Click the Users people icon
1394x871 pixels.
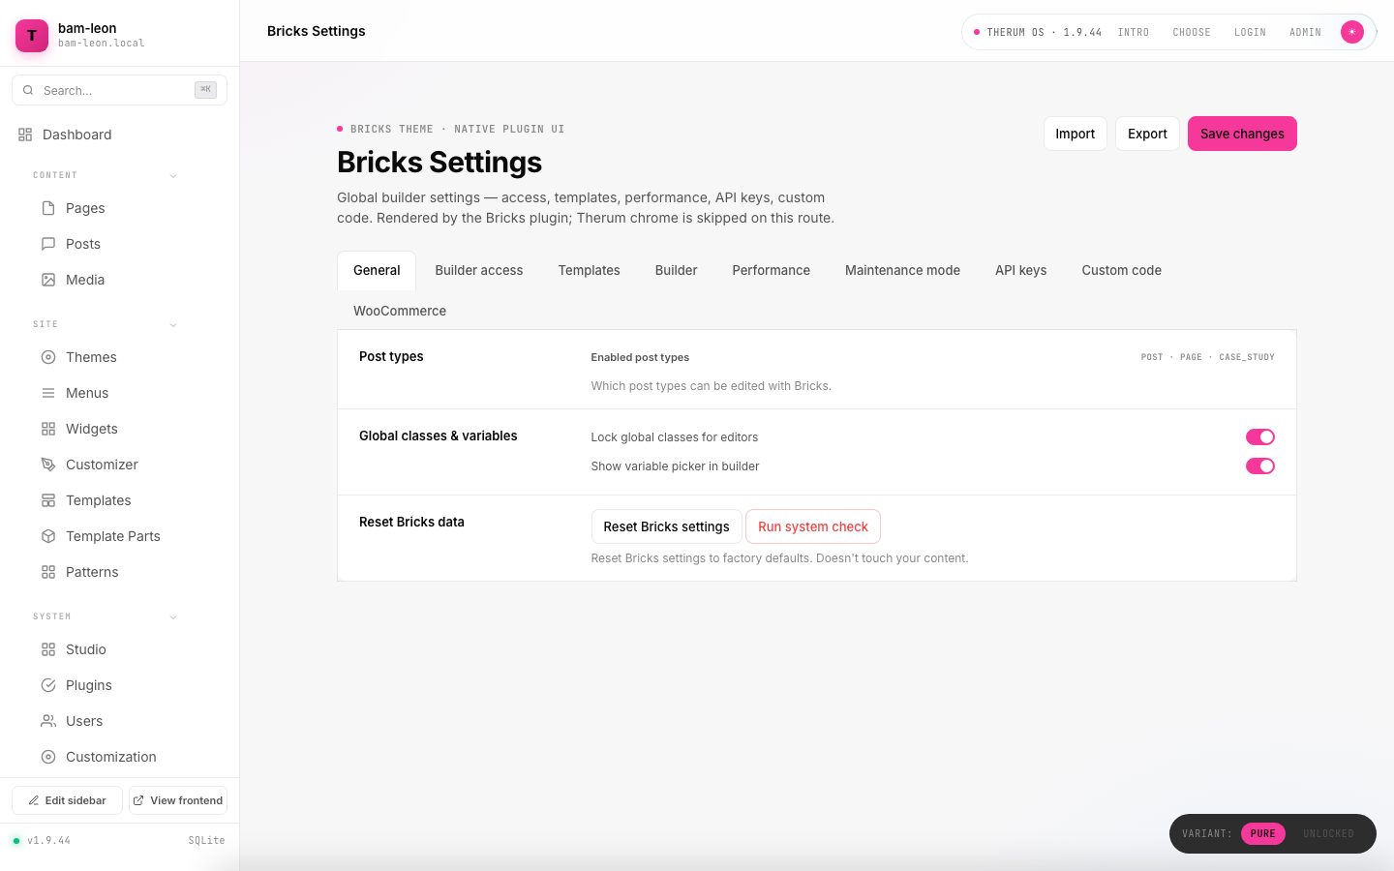coord(48,721)
